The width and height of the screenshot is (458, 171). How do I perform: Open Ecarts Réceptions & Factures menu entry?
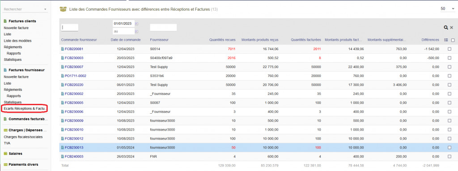click(25, 108)
